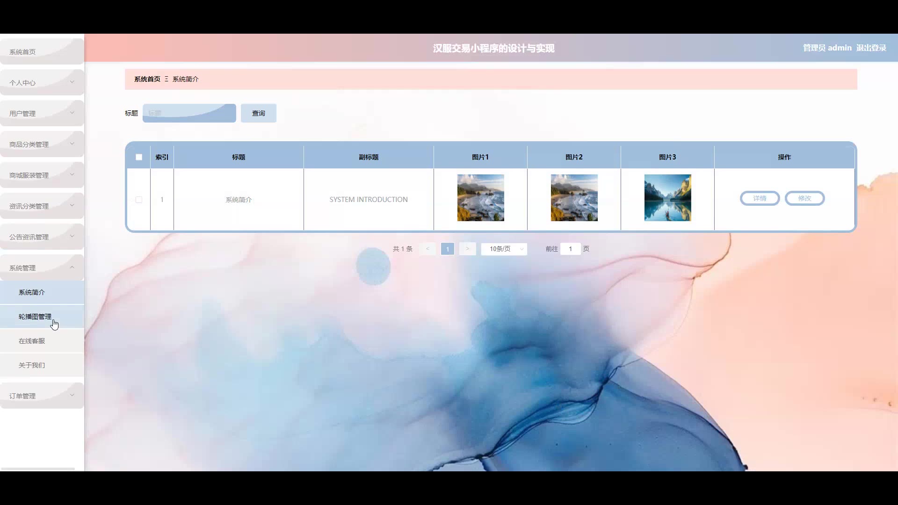The height and width of the screenshot is (505, 898).
Task: Collapse the 系统管理 sidebar menu
Action: coord(42,268)
